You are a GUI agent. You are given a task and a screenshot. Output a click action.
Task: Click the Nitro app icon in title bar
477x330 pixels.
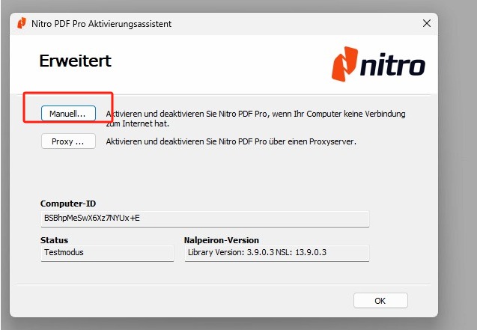pyautogui.click(x=21, y=23)
